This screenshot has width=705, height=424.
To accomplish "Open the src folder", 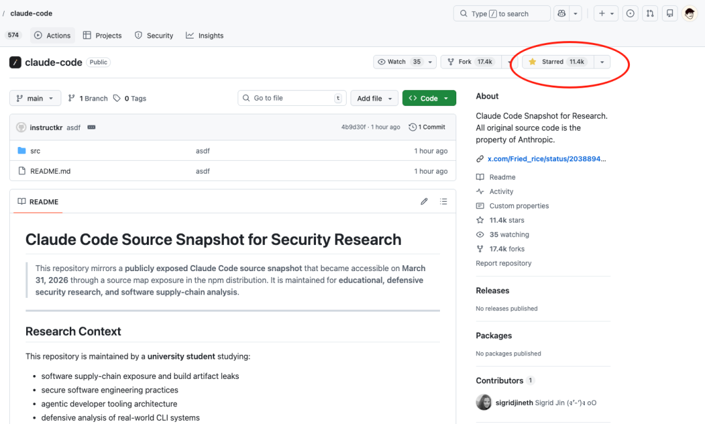I will tap(35, 151).
